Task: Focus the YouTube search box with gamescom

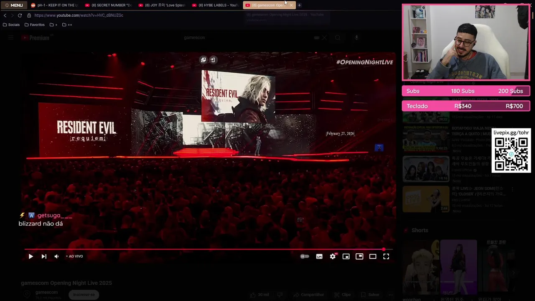Action: click(x=247, y=38)
